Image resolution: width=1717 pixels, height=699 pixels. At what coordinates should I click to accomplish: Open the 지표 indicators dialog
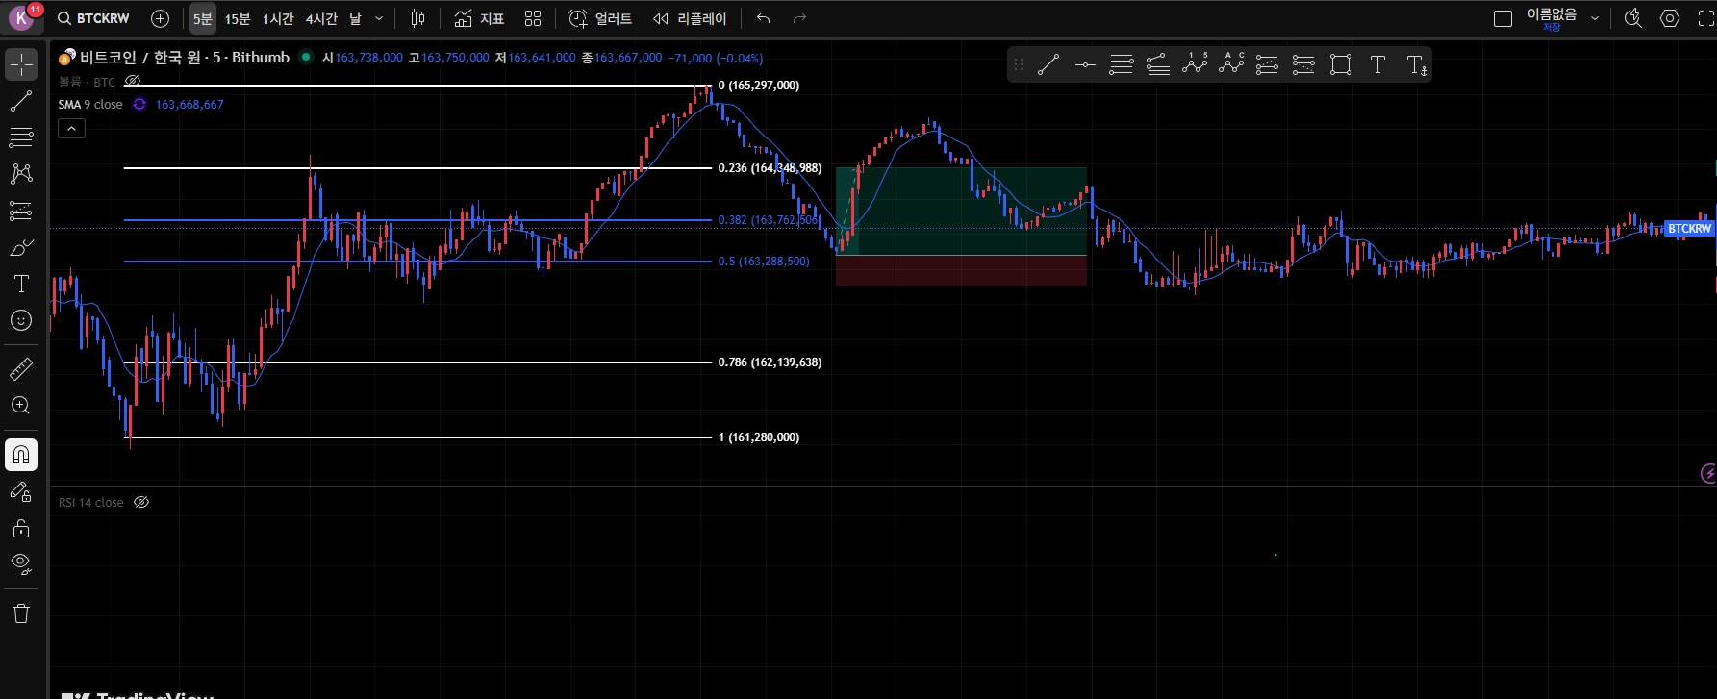(479, 18)
